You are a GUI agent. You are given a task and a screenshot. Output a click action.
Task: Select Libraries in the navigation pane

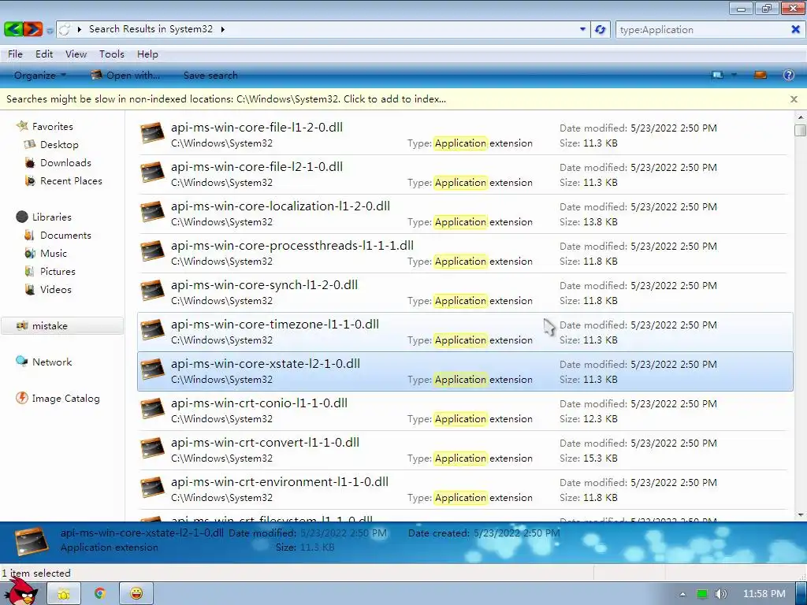[51, 217]
